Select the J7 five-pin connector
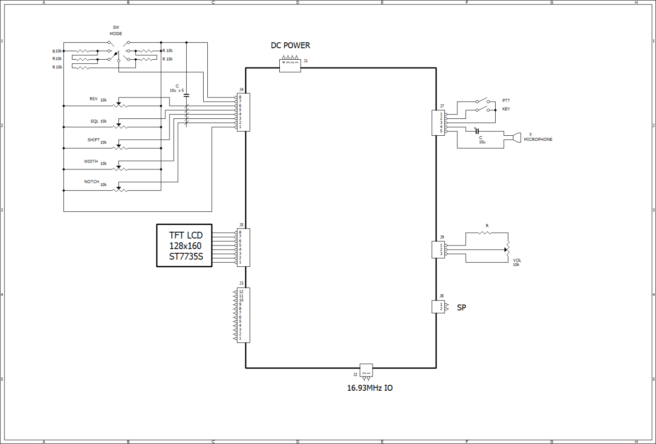 click(x=439, y=122)
